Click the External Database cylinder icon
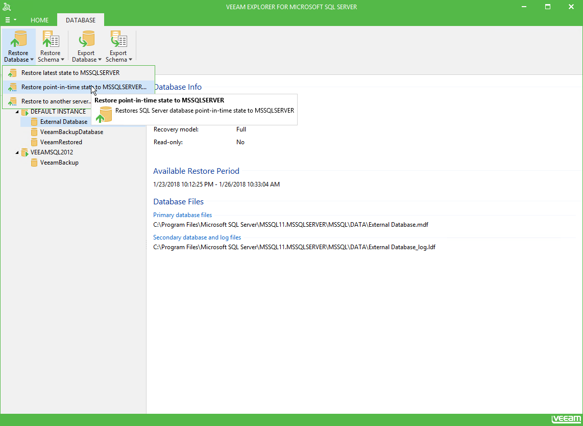Screen dimensions: 583x426 34,122
